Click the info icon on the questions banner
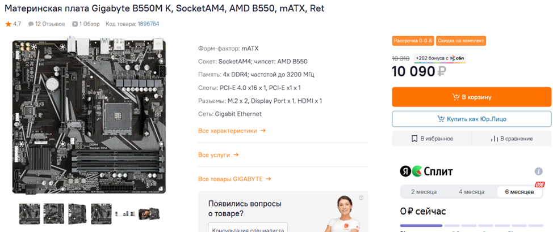Image resolution: width=553 pixels, height=232 pixels. click(361, 198)
